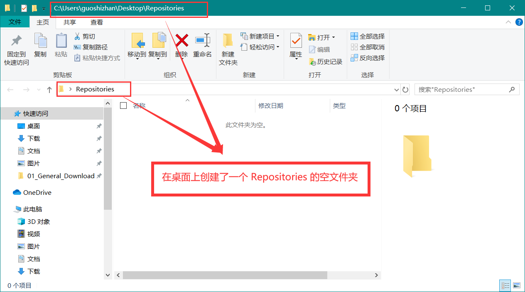Viewport: 525px width, 292px height.
Task: Refresh the current folder view
Action: [406, 89]
